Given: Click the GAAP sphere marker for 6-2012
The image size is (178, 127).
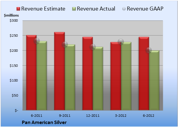Looking at the screenshot, I should [x=149, y=50].
